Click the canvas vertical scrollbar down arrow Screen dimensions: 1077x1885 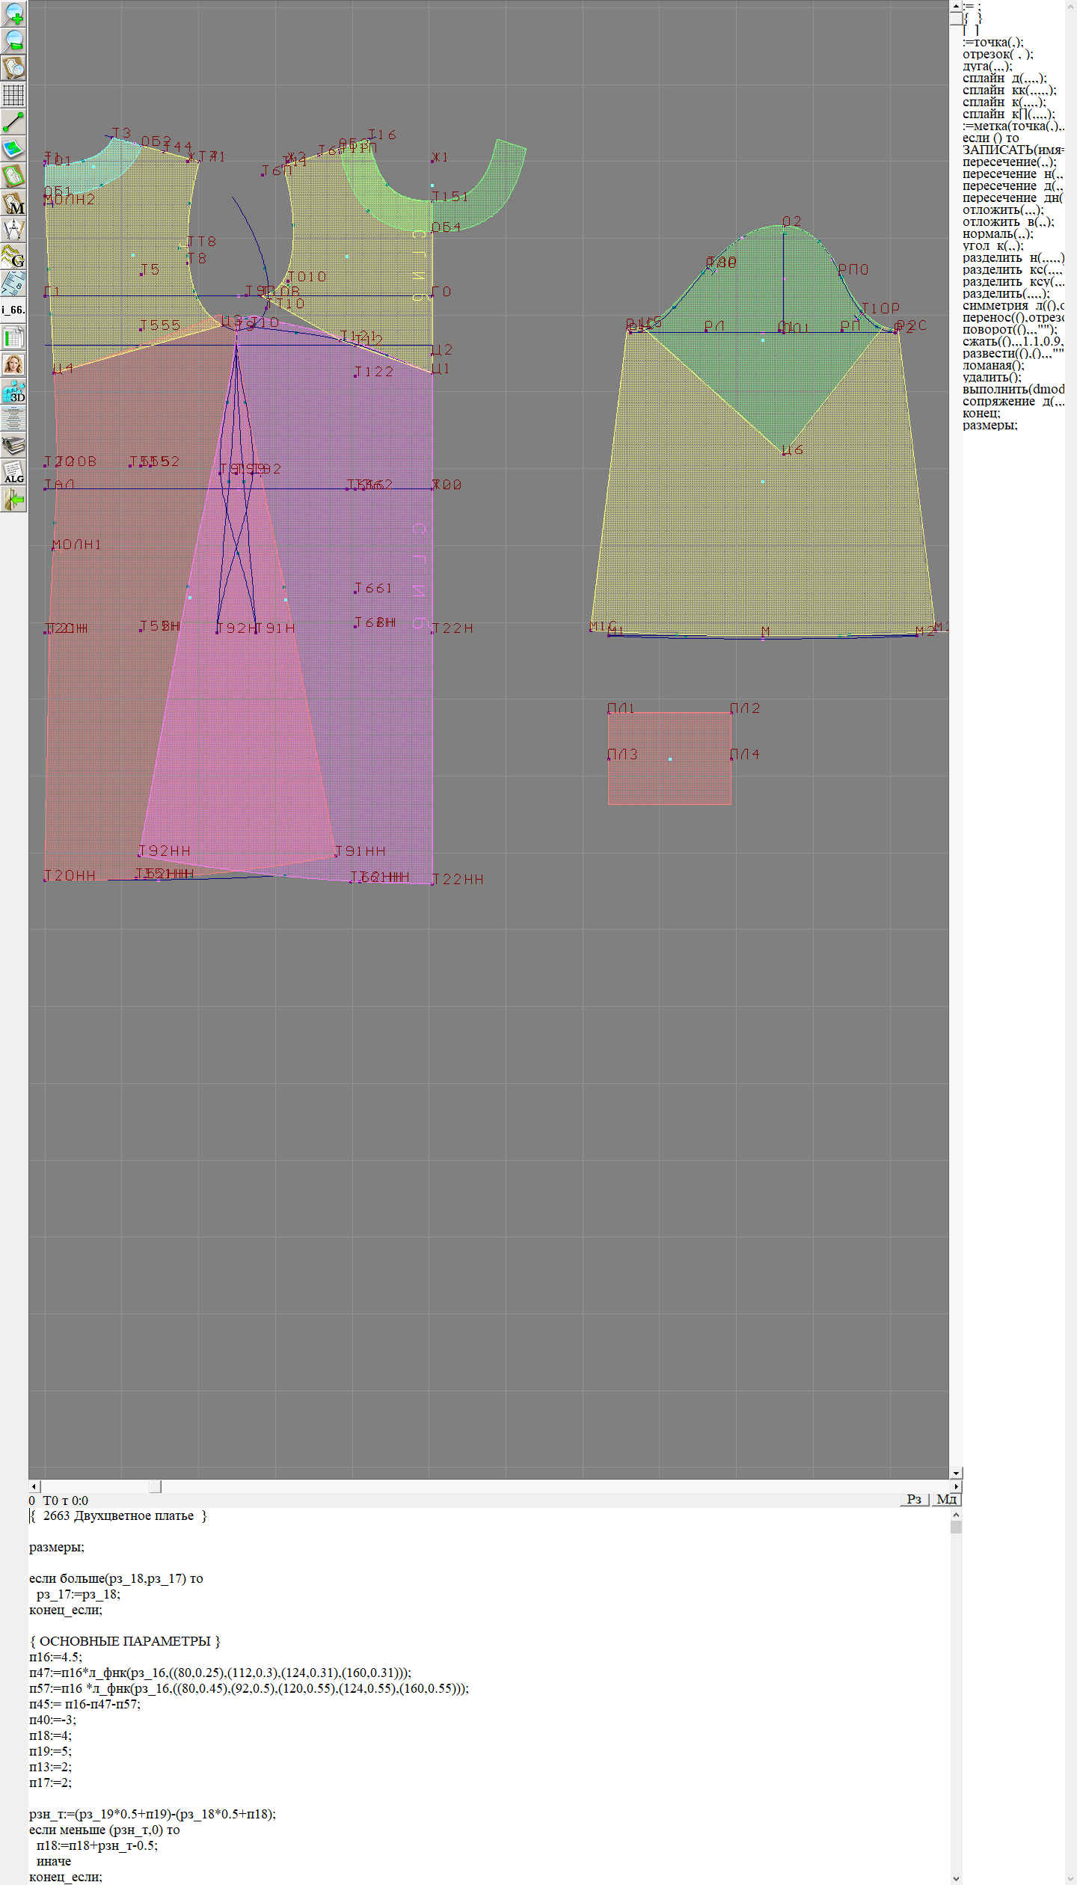point(955,1473)
